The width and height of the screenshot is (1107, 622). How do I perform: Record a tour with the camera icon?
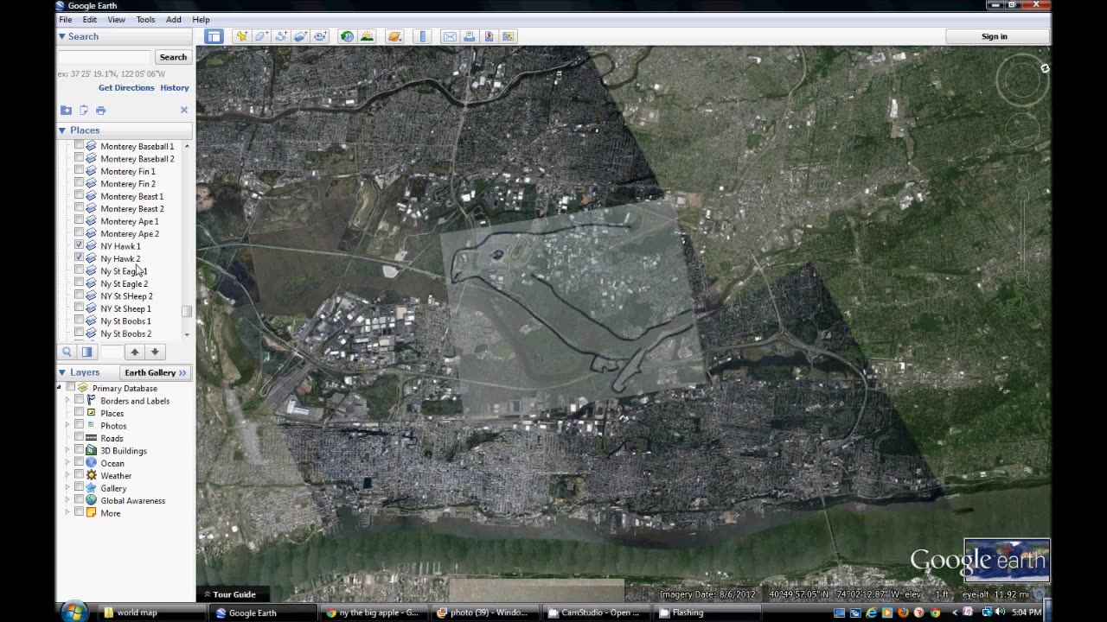[320, 36]
